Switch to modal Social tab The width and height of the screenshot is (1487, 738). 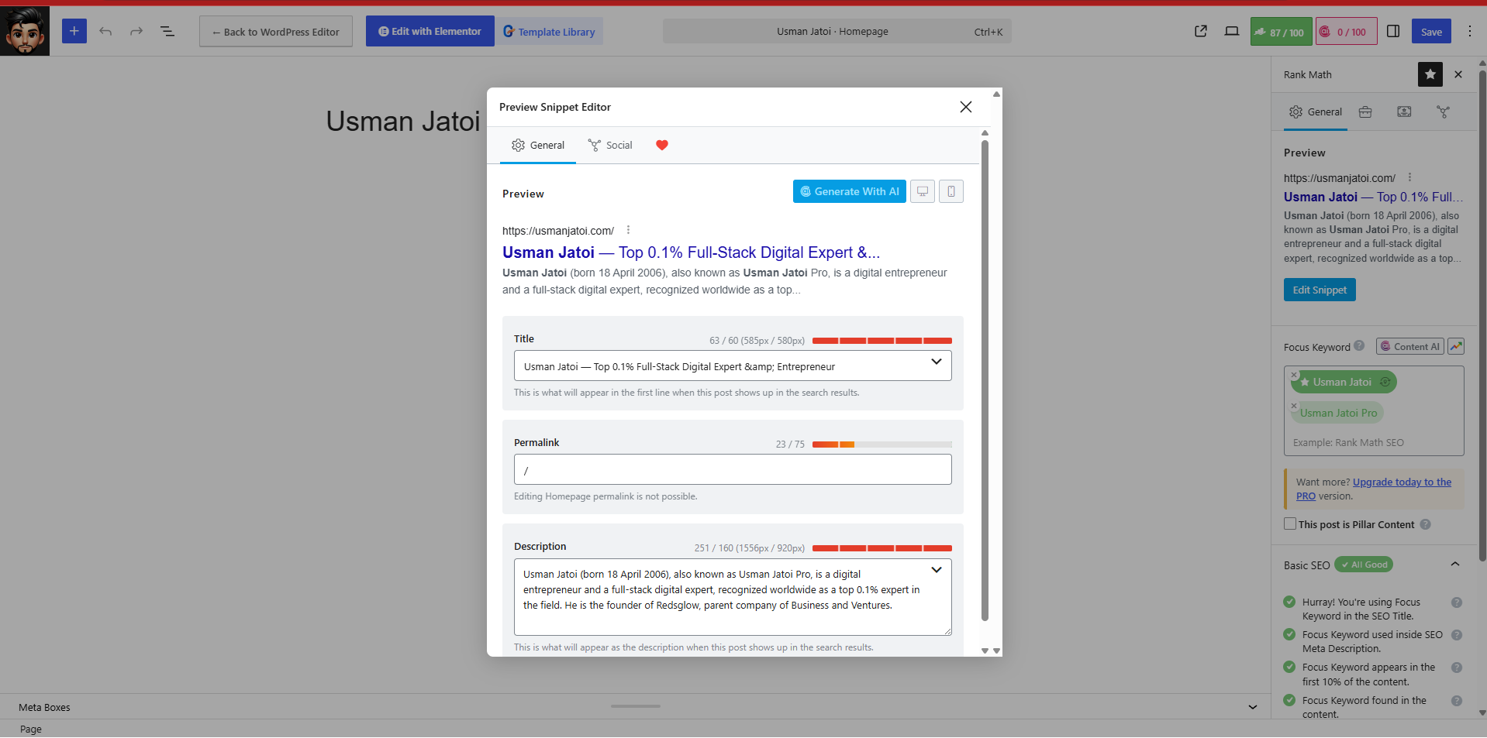(610, 146)
